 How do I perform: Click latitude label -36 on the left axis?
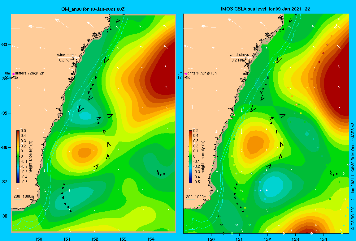(4, 147)
